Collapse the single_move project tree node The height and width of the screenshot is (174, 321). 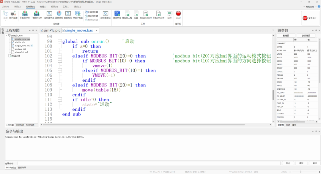pos(7,36)
